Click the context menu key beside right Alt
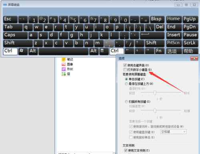Viewport: 200px width, 154px height. pos(104,51)
